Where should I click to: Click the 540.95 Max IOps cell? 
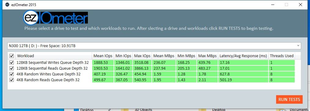pos(142,80)
